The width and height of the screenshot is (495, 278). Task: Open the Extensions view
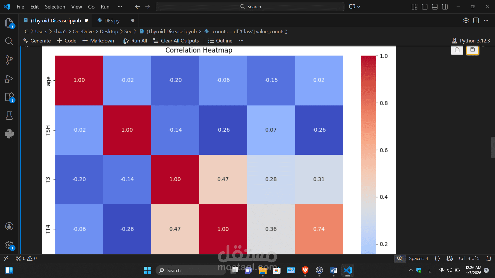(9, 97)
